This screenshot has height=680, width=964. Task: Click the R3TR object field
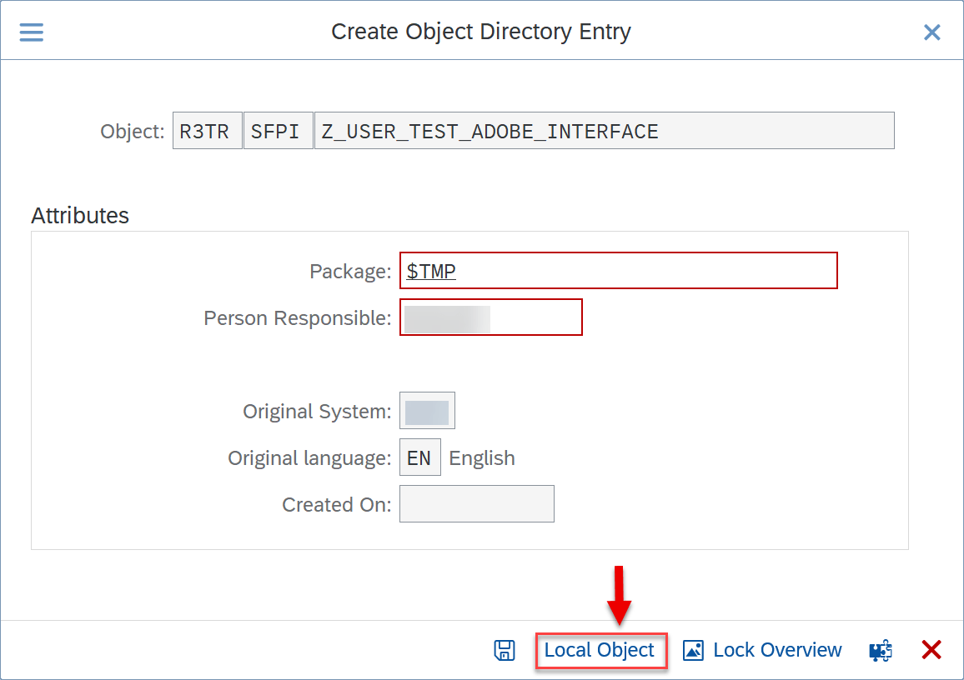(207, 132)
